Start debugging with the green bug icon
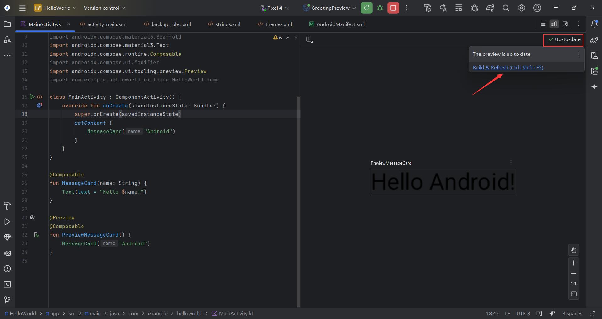 pyautogui.click(x=380, y=8)
